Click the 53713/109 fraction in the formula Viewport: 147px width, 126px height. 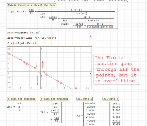click(x=79, y=25)
